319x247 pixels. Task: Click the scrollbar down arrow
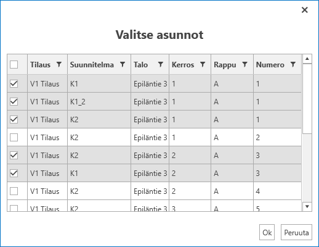click(x=307, y=206)
